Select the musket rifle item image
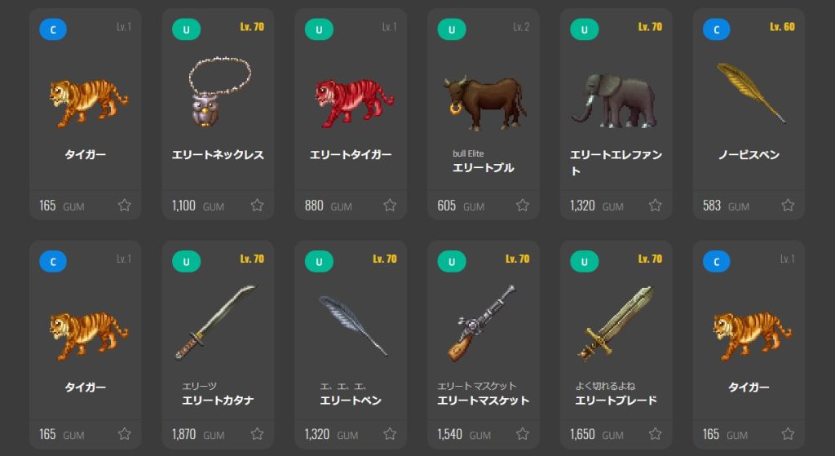835x456 pixels. tap(481, 323)
